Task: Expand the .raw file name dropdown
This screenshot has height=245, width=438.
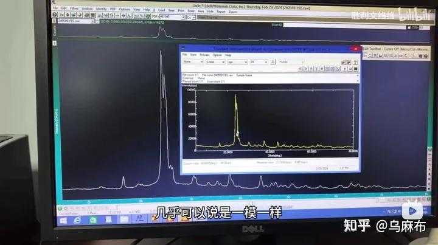Action: (x=92, y=21)
